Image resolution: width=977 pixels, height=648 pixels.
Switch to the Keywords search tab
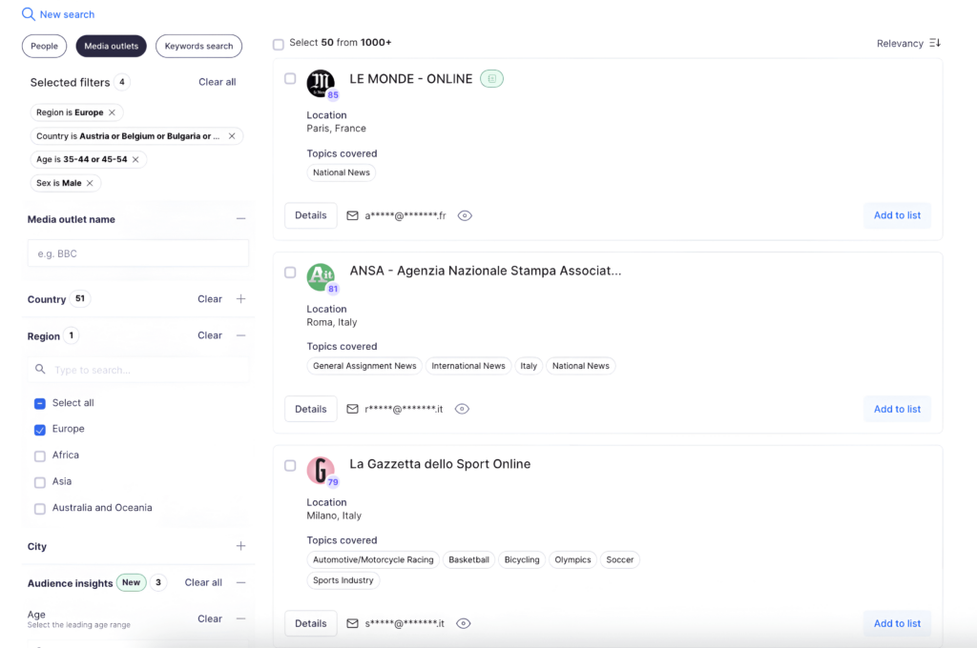click(x=198, y=46)
